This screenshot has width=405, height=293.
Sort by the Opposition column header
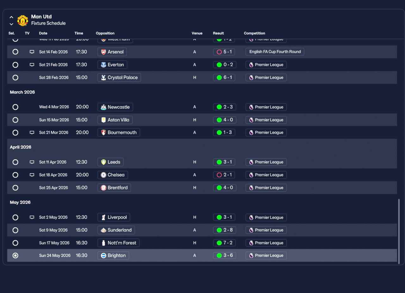(105, 33)
